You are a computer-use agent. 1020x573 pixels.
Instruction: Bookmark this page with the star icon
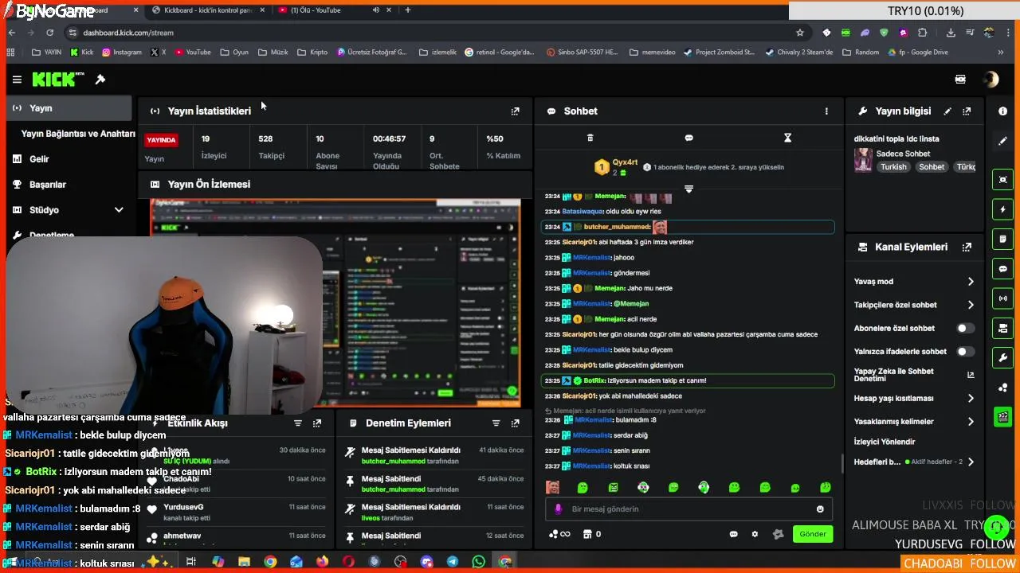tap(800, 33)
